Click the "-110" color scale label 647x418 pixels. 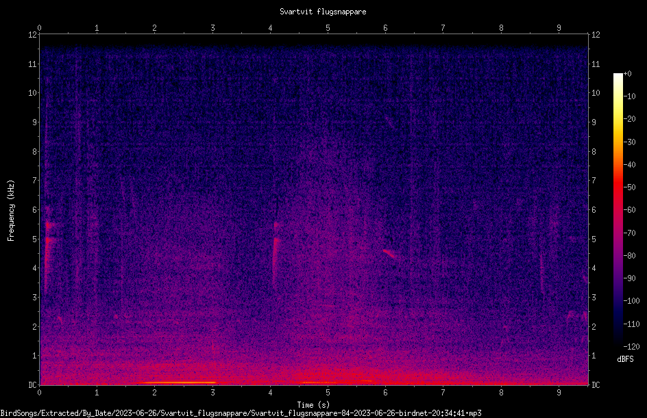tap(631, 324)
